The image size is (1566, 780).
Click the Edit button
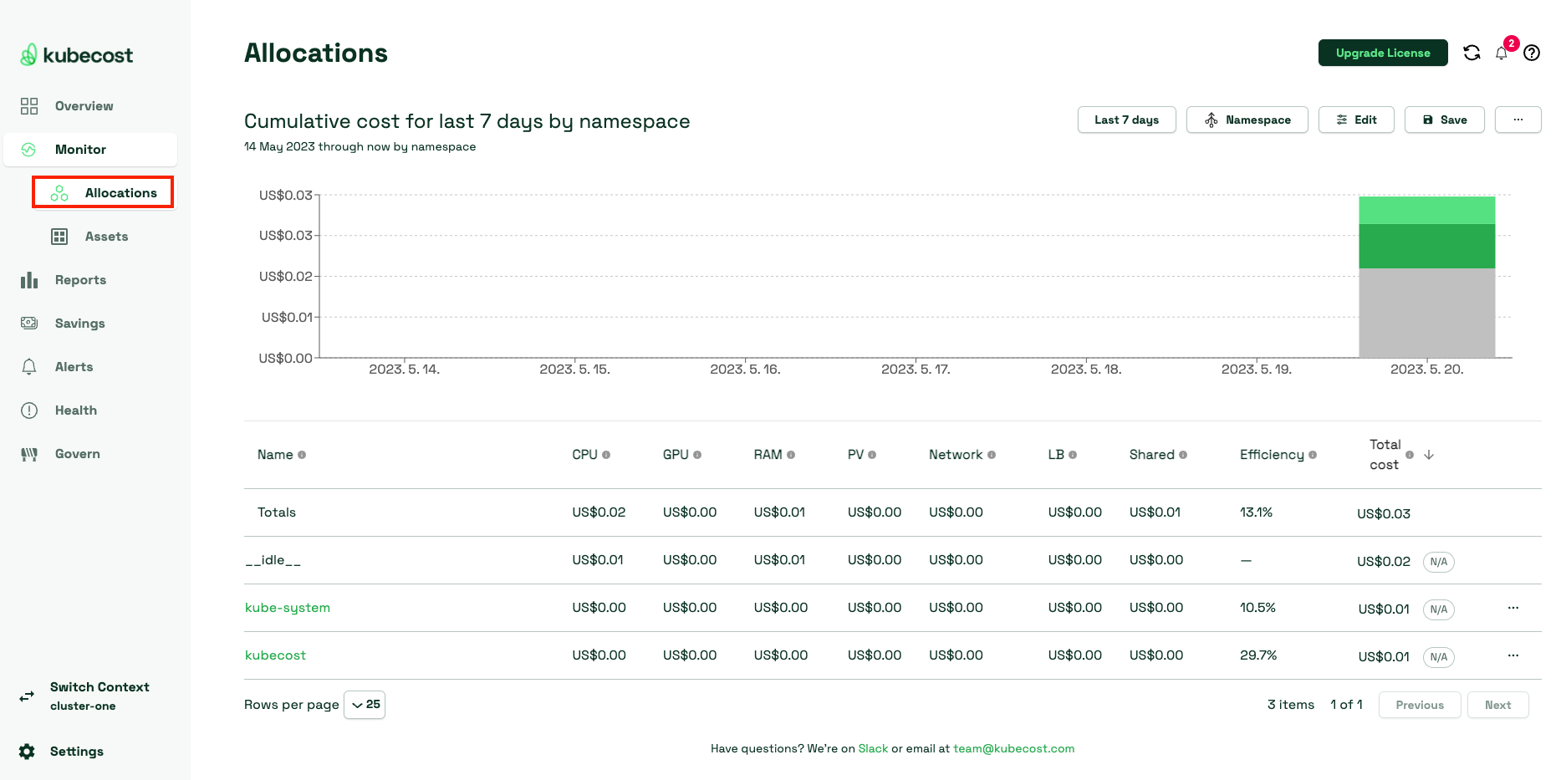tap(1356, 120)
